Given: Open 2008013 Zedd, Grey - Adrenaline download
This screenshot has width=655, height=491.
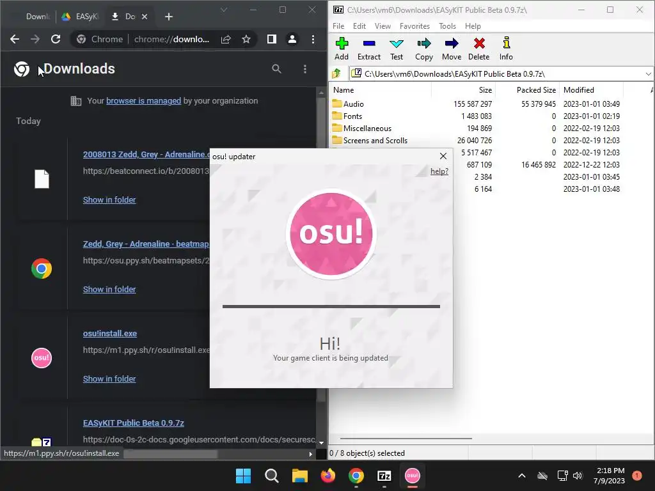Looking at the screenshot, I should click(x=146, y=154).
